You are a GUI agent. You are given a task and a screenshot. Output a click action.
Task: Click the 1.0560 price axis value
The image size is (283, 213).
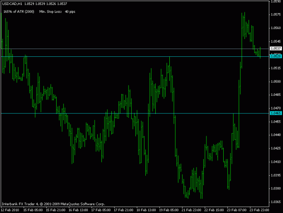(x=276, y=28)
